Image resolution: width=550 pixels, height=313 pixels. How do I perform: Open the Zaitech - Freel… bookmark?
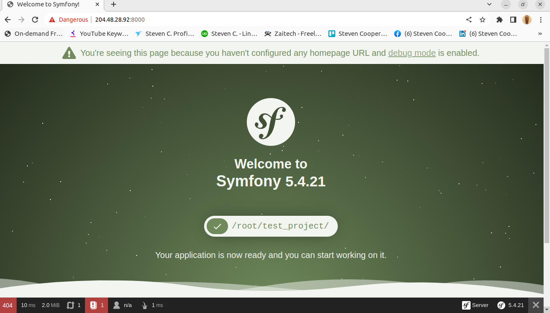[x=293, y=34]
